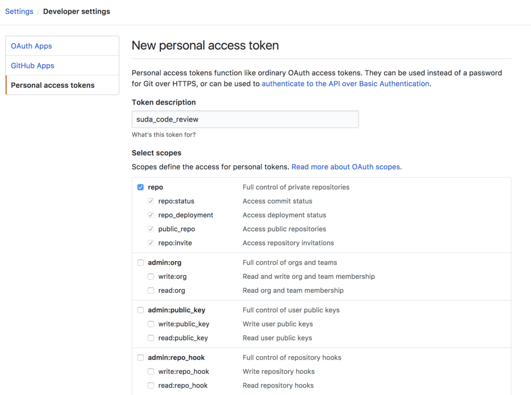Go to GitHub Apps in sidebar

coord(33,66)
